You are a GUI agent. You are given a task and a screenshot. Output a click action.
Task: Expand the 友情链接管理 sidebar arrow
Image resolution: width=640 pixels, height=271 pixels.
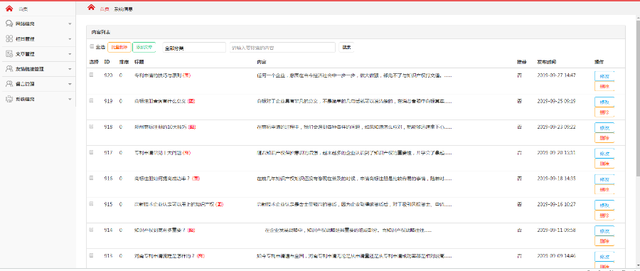click(70, 70)
